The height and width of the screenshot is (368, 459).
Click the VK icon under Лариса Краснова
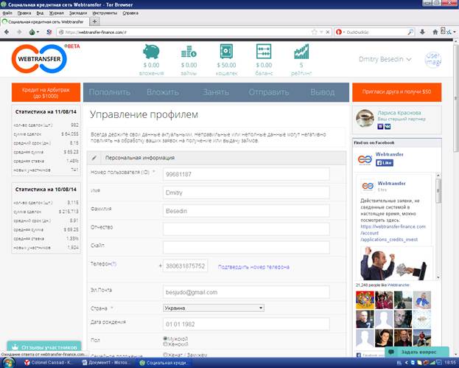[x=388, y=126]
